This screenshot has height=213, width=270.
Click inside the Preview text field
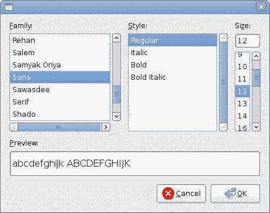pyautogui.click(x=135, y=164)
